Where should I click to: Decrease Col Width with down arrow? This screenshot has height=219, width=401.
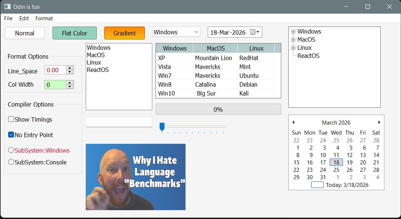click(x=69, y=87)
